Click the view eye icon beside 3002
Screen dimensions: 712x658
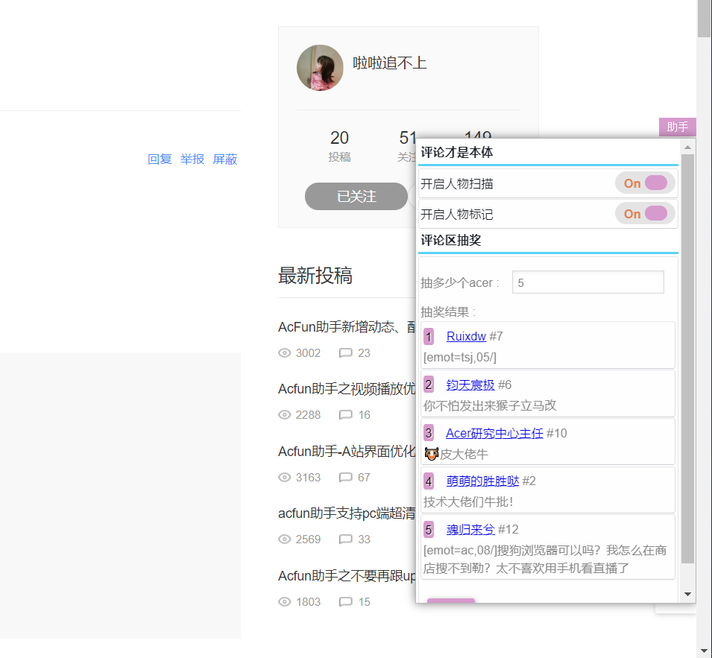pos(284,353)
